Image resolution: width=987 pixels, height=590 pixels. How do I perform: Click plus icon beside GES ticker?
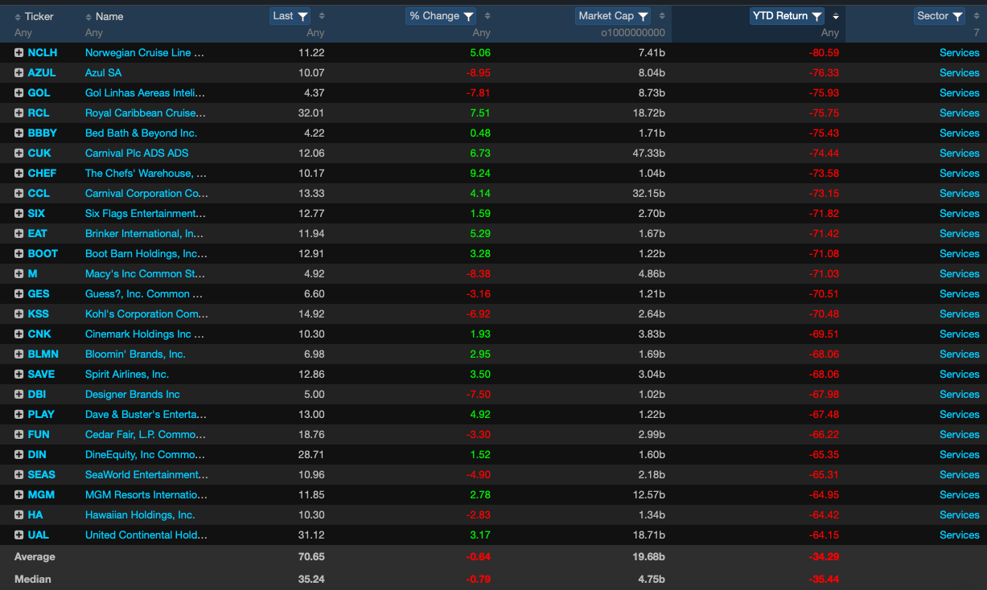coord(19,293)
